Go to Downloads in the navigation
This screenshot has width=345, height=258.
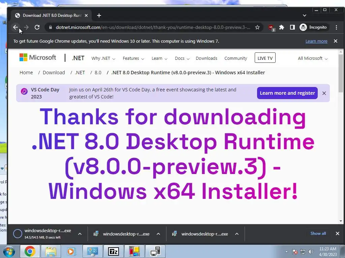click(x=207, y=58)
